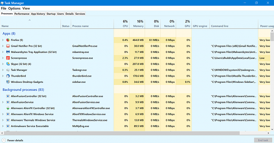Viewport: 274px width, 143px height.
Task: Expand the Skype process group
Action: 3,64
